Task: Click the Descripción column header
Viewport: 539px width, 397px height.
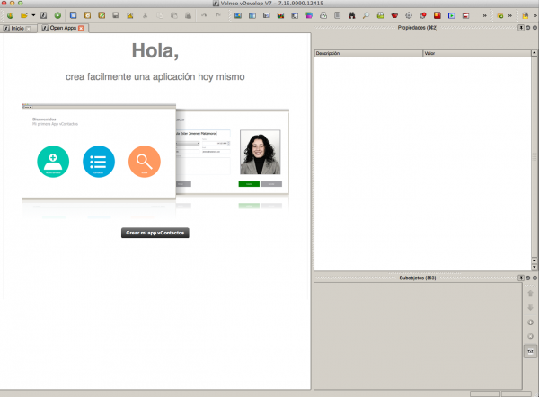Action: point(368,53)
